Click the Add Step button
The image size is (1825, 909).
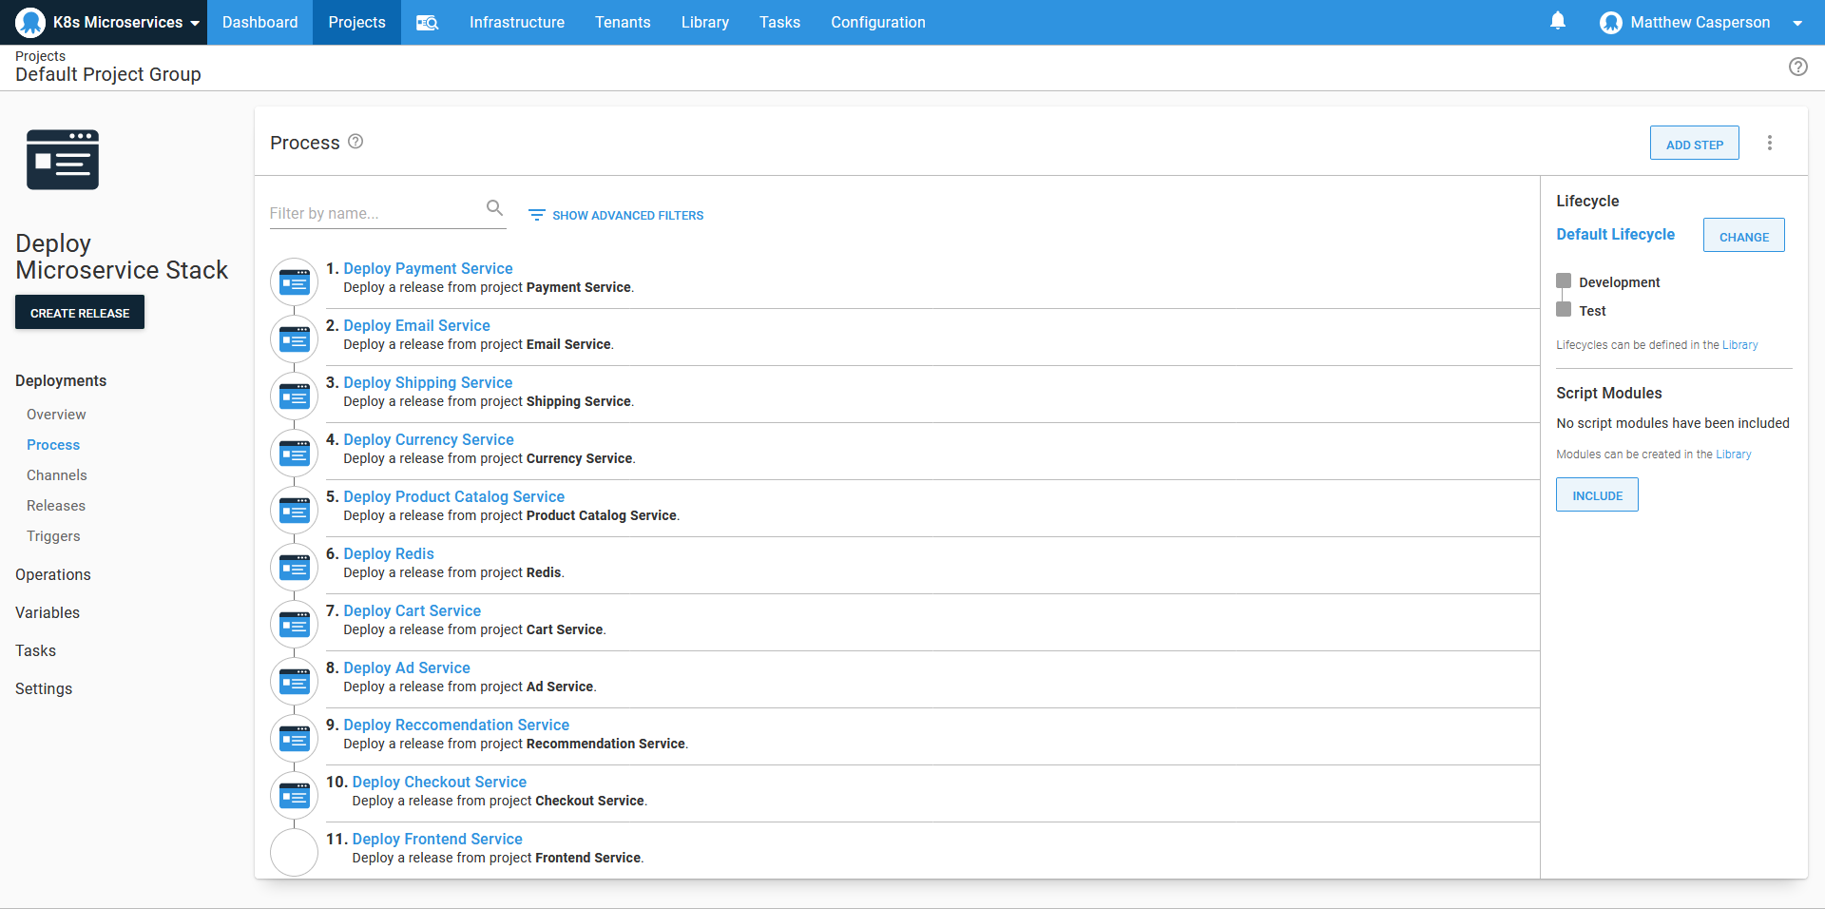[1694, 143]
